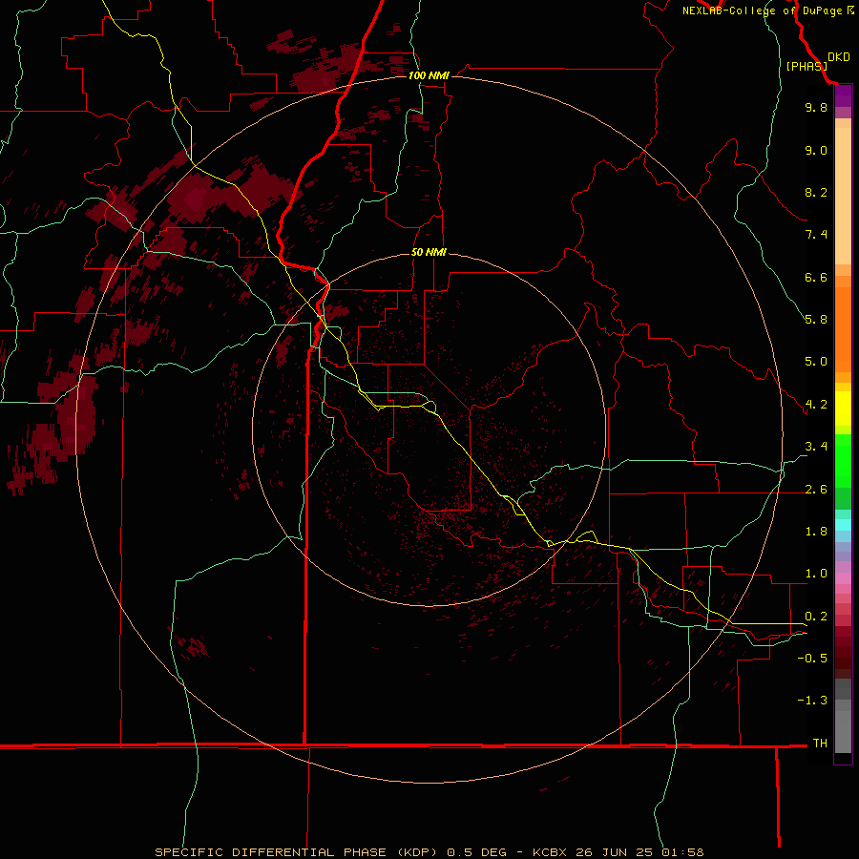Image resolution: width=859 pixels, height=859 pixels.
Task: Pick the purple band on the color bar
Action: (843, 95)
